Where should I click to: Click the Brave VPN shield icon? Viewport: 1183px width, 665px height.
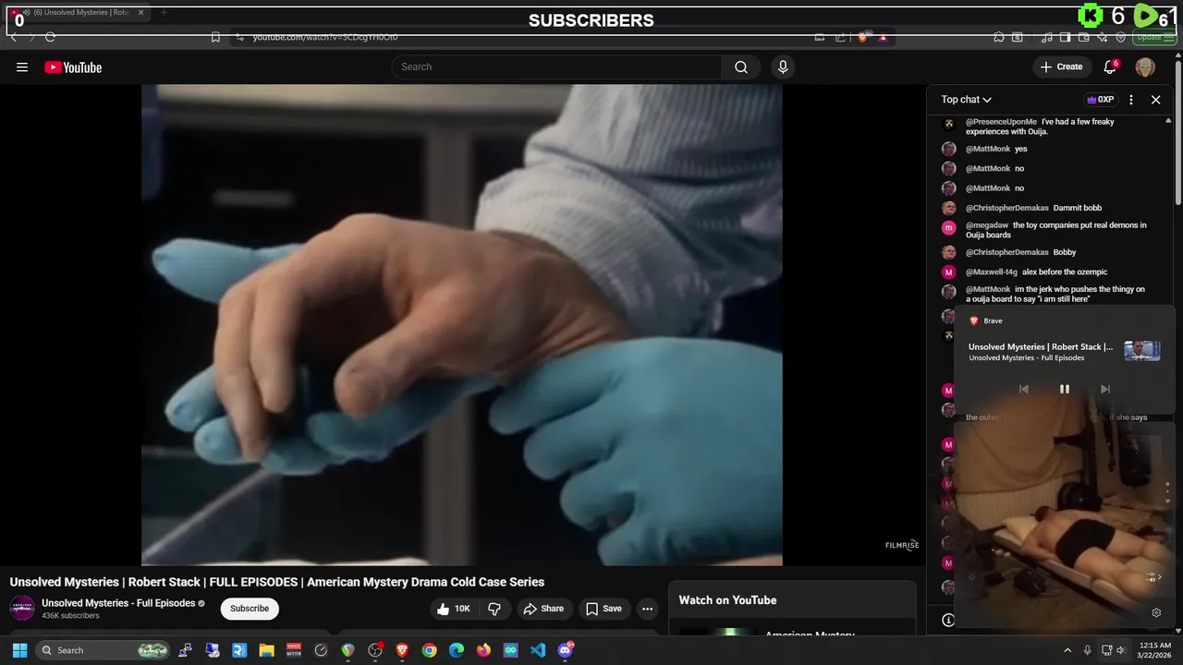[1120, 37]
